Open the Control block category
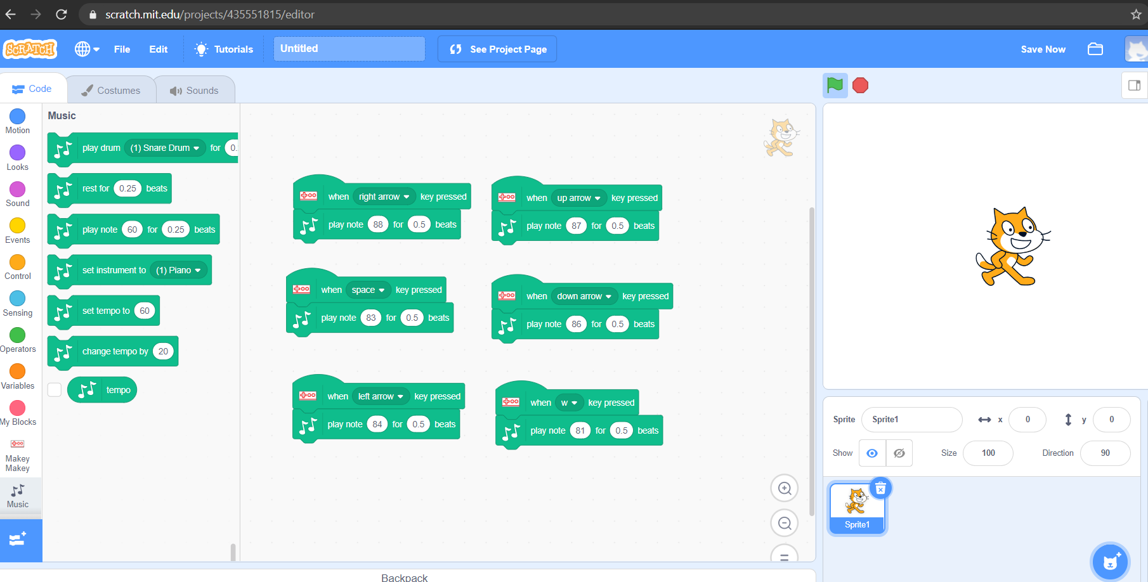The image size is (1148, 582). (x=18, y=267)
